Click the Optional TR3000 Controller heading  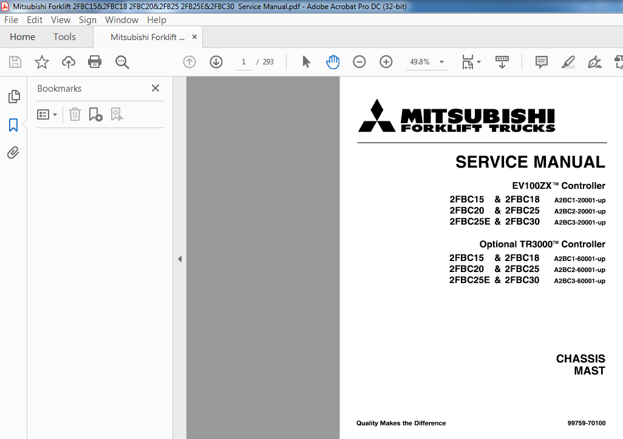(x=542, y=244)
